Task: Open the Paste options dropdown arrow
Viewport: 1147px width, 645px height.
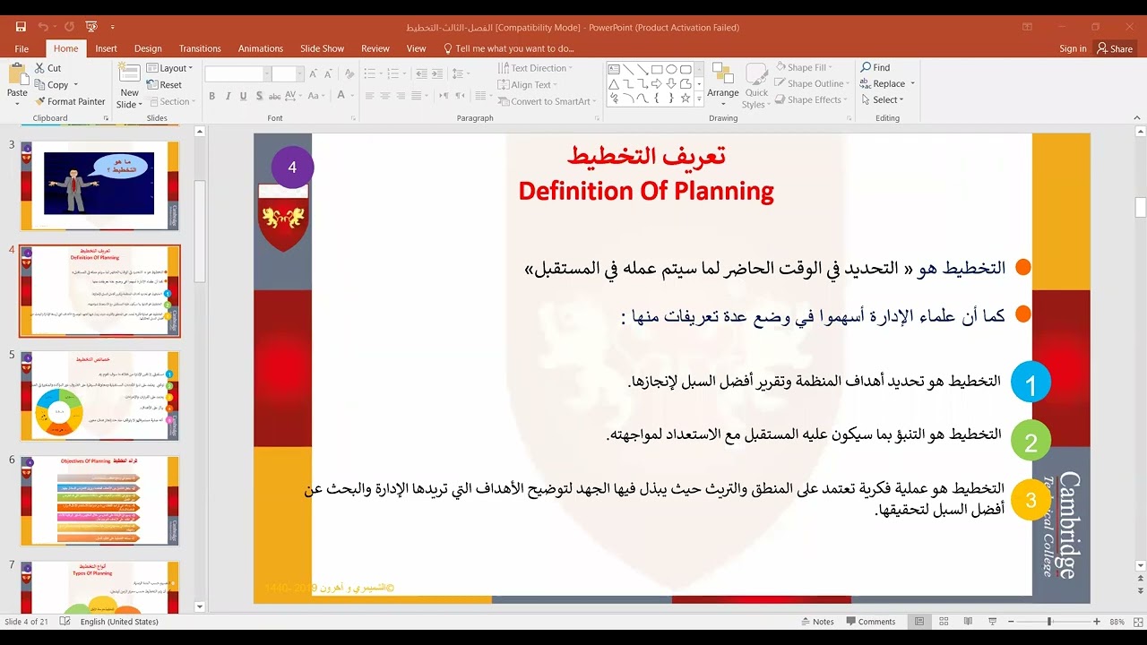Action: pos(17,104)
